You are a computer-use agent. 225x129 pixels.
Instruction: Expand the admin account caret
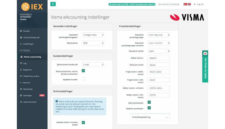(21, 22)
